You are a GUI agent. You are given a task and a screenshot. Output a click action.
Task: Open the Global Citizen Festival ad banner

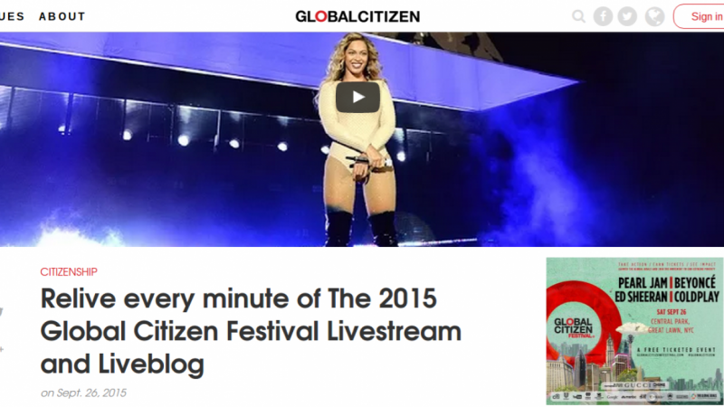coord(635,331)
